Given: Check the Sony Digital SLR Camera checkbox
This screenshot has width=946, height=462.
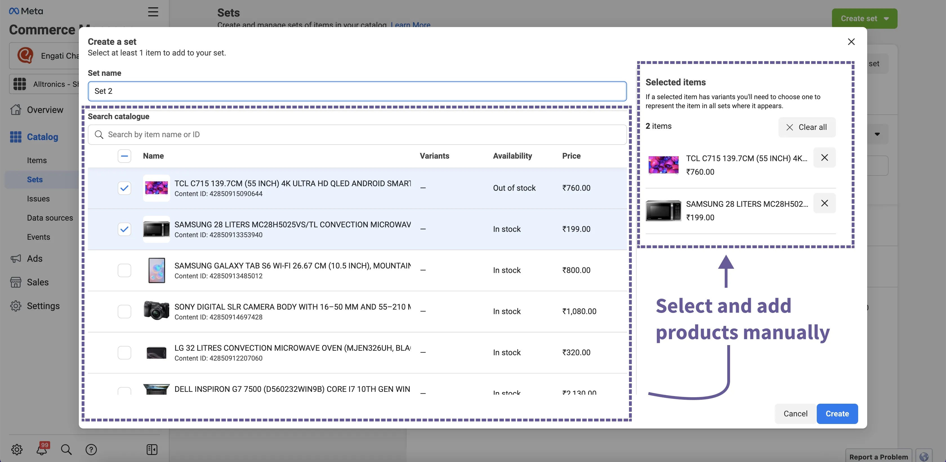Looking at the screenshot, I should (124, 312).
